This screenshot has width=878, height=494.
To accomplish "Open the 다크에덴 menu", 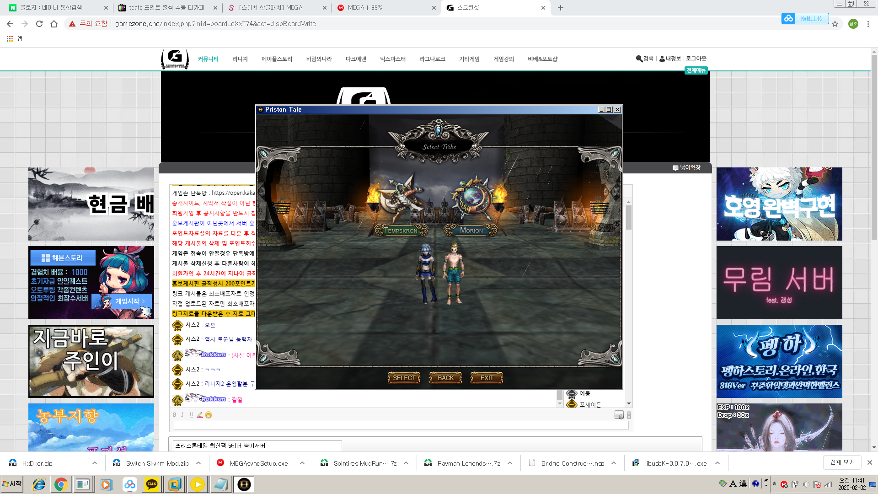I will (x=356, y=59).
